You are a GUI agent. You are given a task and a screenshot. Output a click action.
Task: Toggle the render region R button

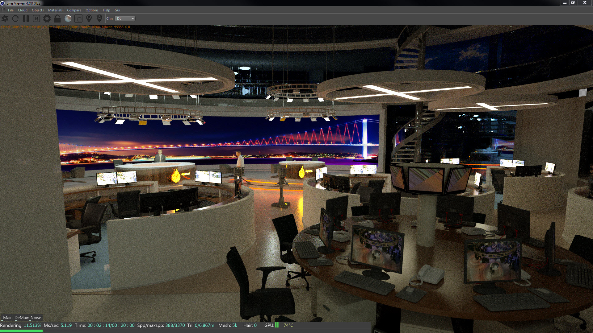pyautogui.click(x=36, y=18)
